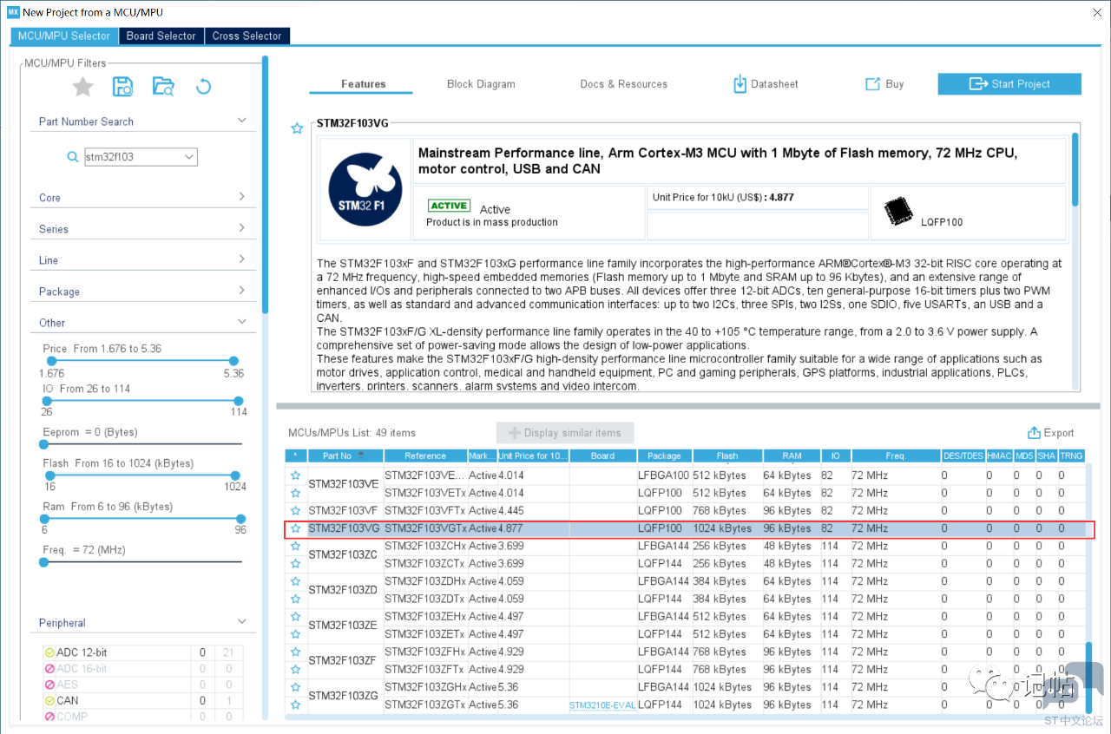Image resolution: width=1111 pixels, height=734 pixels.
Task: Collapse the Other filter section
Action: [241, 322]
